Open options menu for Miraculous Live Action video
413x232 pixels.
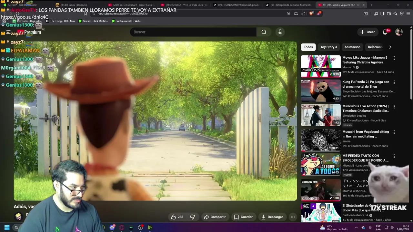[394, 106]
